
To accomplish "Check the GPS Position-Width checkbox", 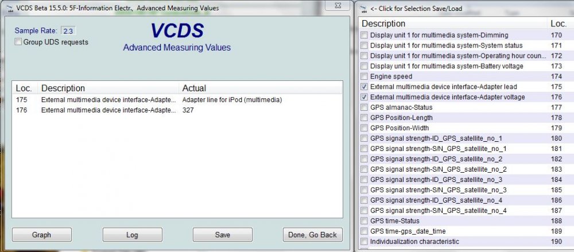I will 364,128.
